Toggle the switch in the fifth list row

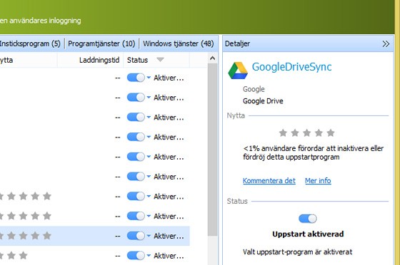point(136,157)
